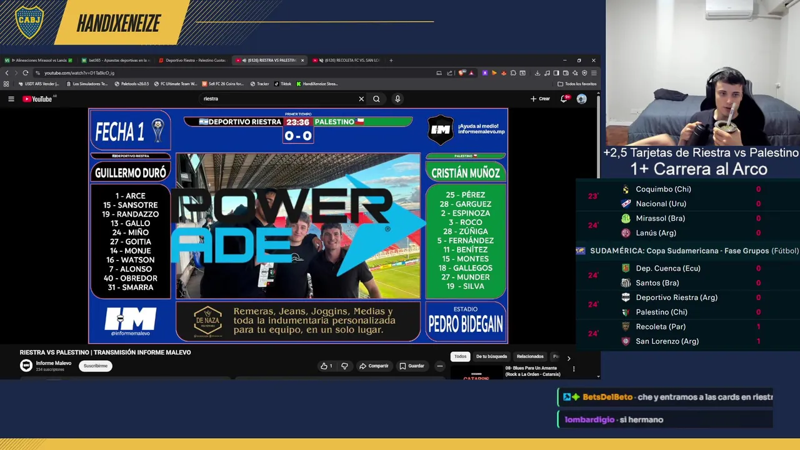The height and width of the screenshot is (450, 800).
Task: Click the browser extensions puzzle icon
Action: coord(513,72)
